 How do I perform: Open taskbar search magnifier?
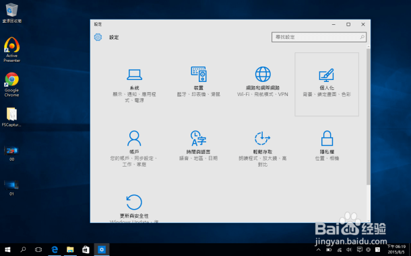coord(23,250)
